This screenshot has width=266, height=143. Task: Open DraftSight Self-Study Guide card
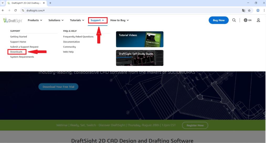140,58
